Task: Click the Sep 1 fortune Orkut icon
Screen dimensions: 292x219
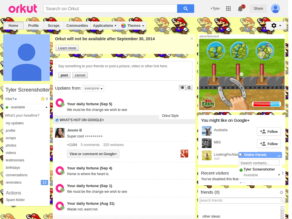Action: click(x=60, y=188)
